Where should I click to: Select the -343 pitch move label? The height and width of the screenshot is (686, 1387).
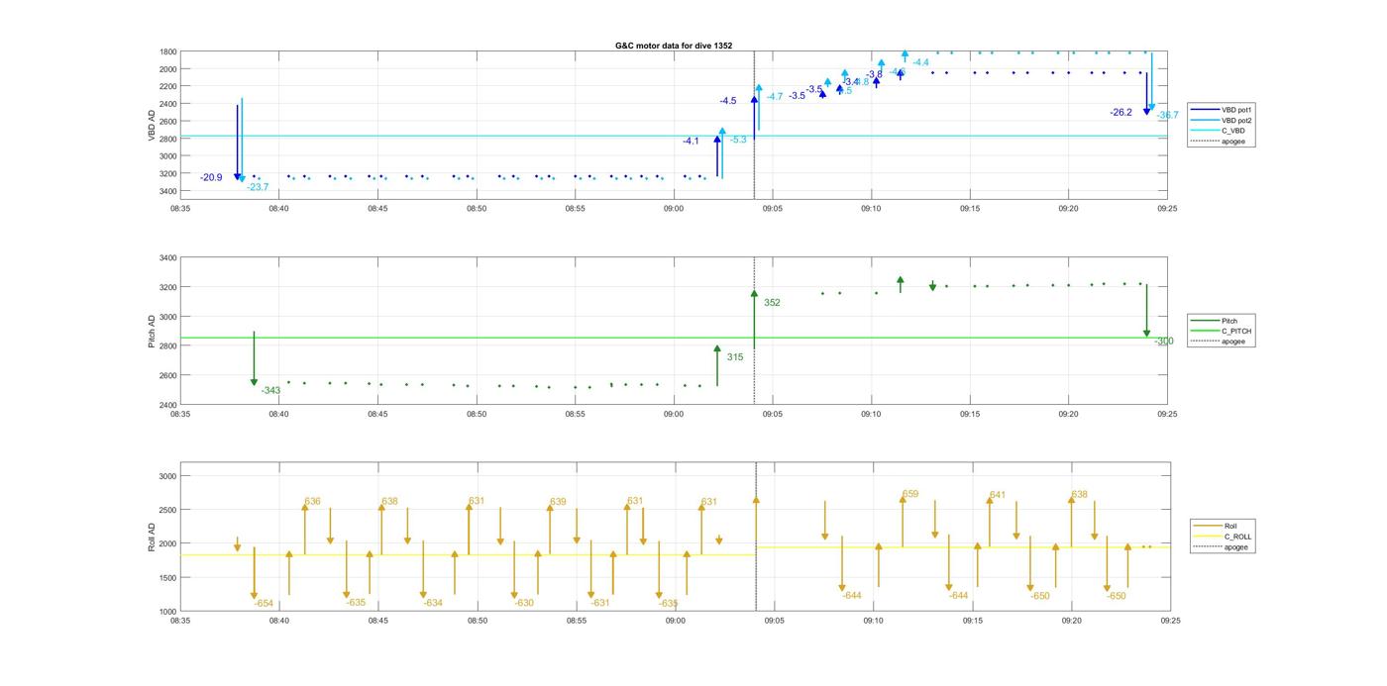click(270, 390)
